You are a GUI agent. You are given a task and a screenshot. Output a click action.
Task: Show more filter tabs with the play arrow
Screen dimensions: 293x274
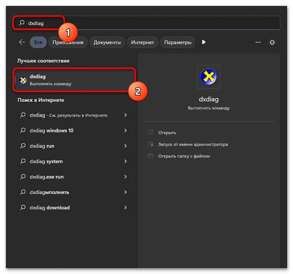[204, 42]
